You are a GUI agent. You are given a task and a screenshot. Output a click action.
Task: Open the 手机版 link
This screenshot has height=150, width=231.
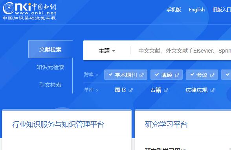(x=174, y=10)
